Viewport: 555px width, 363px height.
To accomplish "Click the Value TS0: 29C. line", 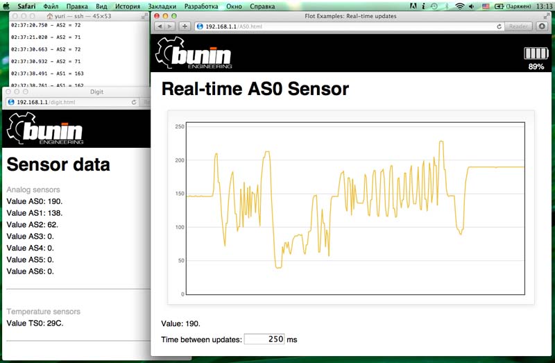I will (x=35, y=323).
